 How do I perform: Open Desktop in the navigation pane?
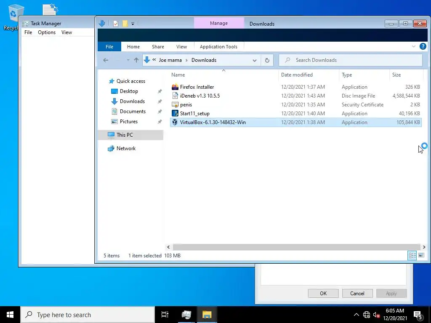click(129, 91)
